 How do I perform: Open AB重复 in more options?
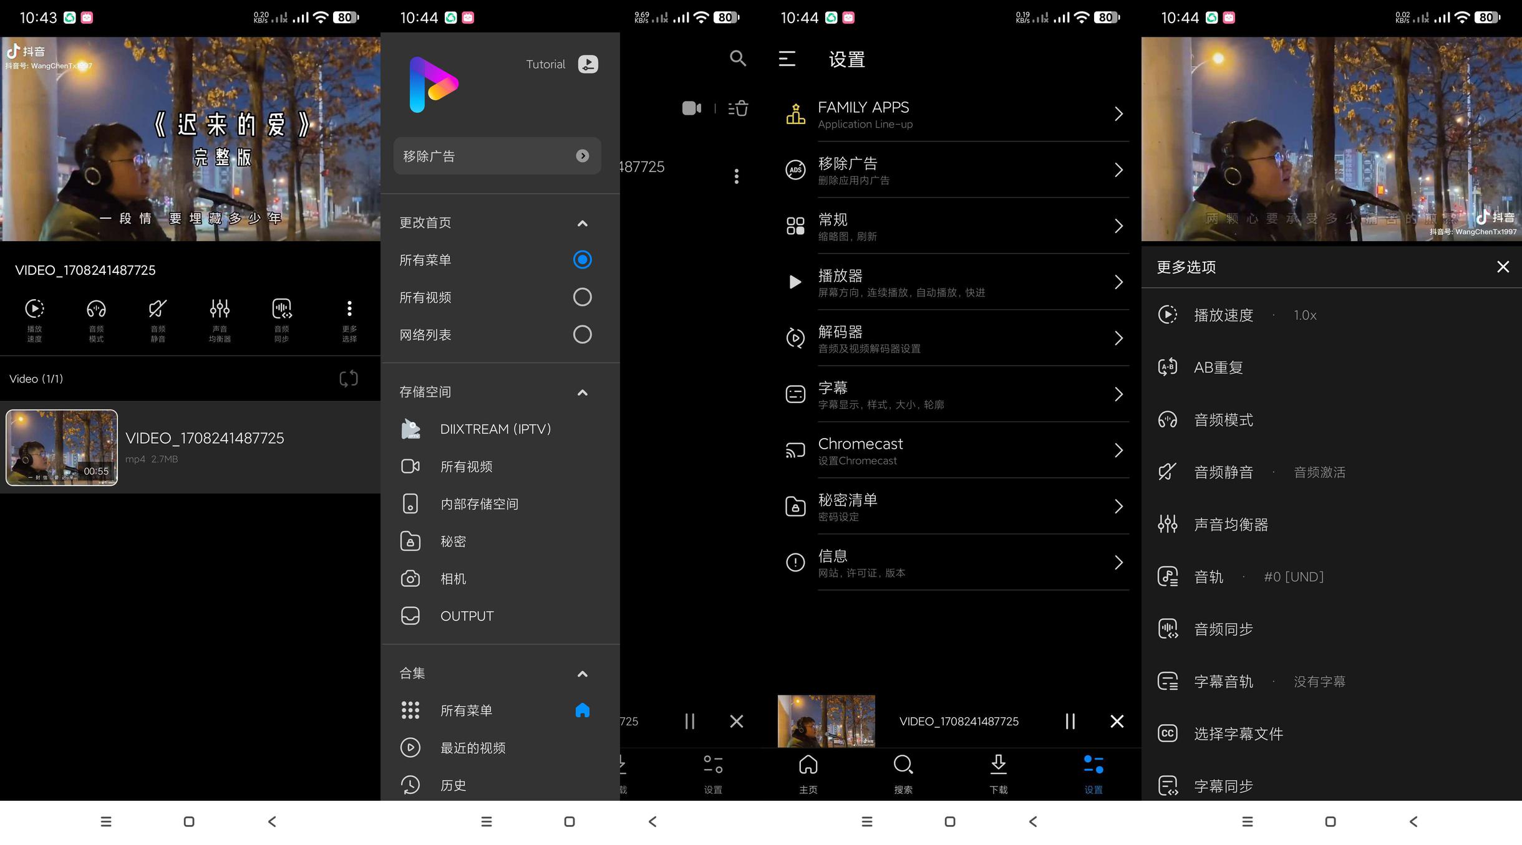click(x=1218, y=368)
